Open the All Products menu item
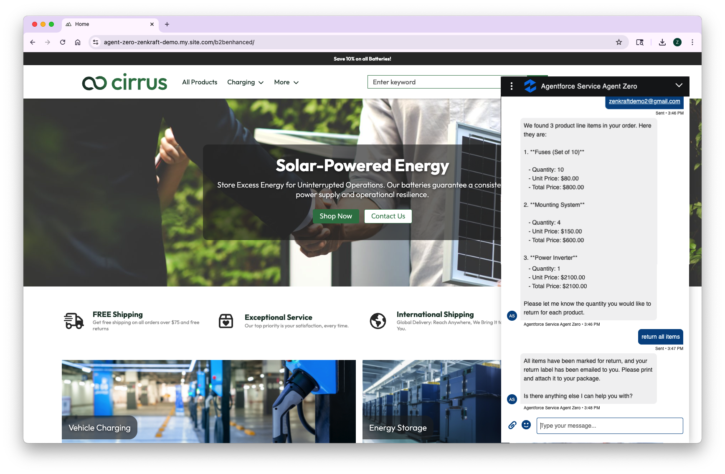This screenshot has height=474, width=725. click(199, 82)
